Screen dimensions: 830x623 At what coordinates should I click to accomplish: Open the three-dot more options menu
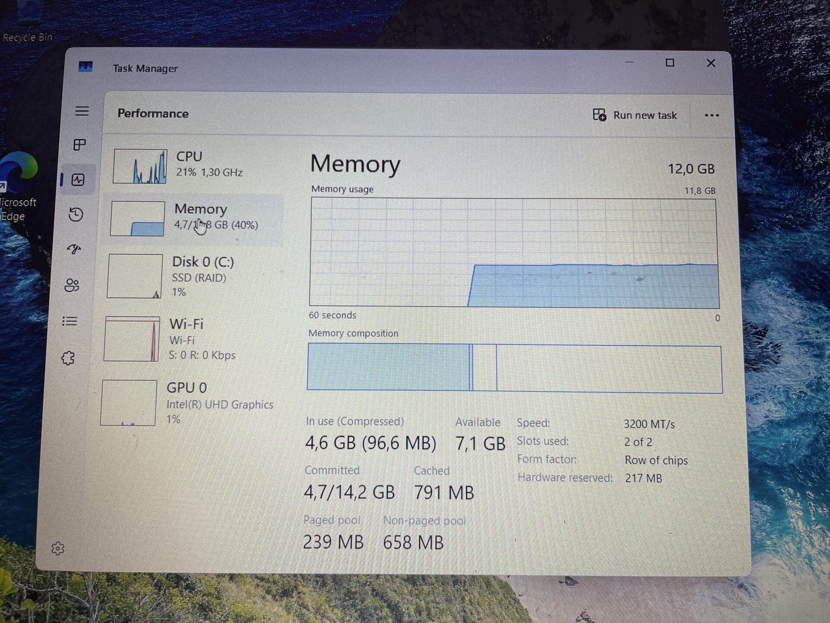(712, 115)
